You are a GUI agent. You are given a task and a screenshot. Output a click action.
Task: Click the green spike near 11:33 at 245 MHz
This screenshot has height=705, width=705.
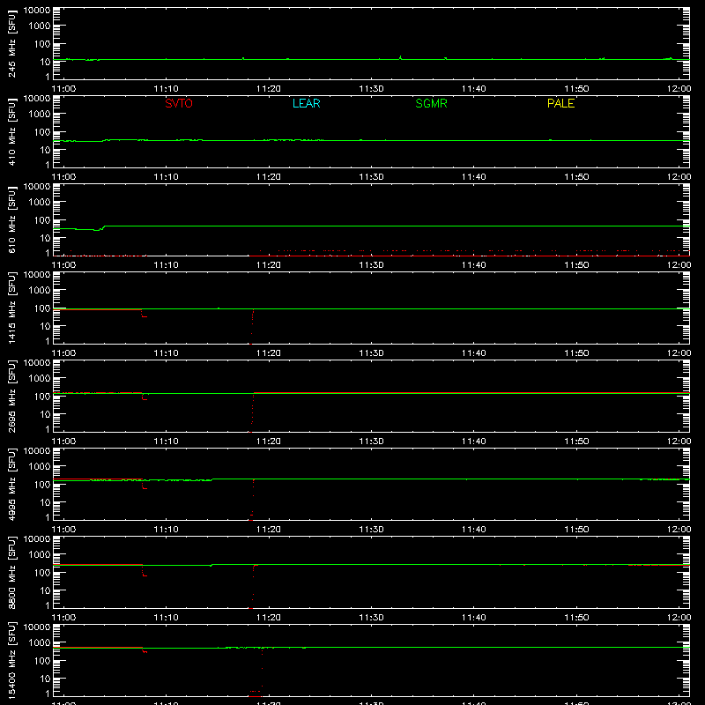[400, 57]
